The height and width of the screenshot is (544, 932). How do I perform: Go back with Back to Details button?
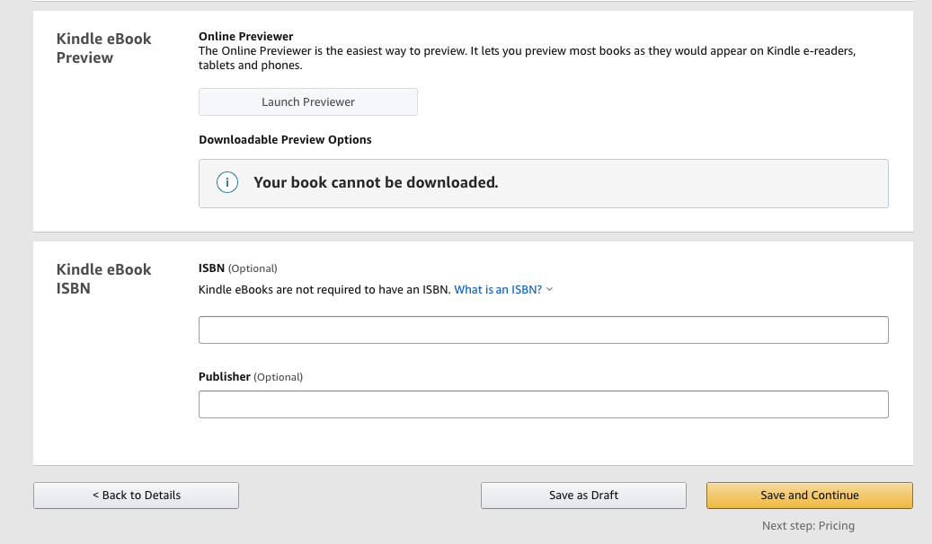[136, 496]
